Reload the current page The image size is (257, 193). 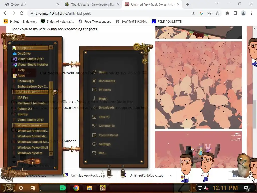tap(22, 13)
